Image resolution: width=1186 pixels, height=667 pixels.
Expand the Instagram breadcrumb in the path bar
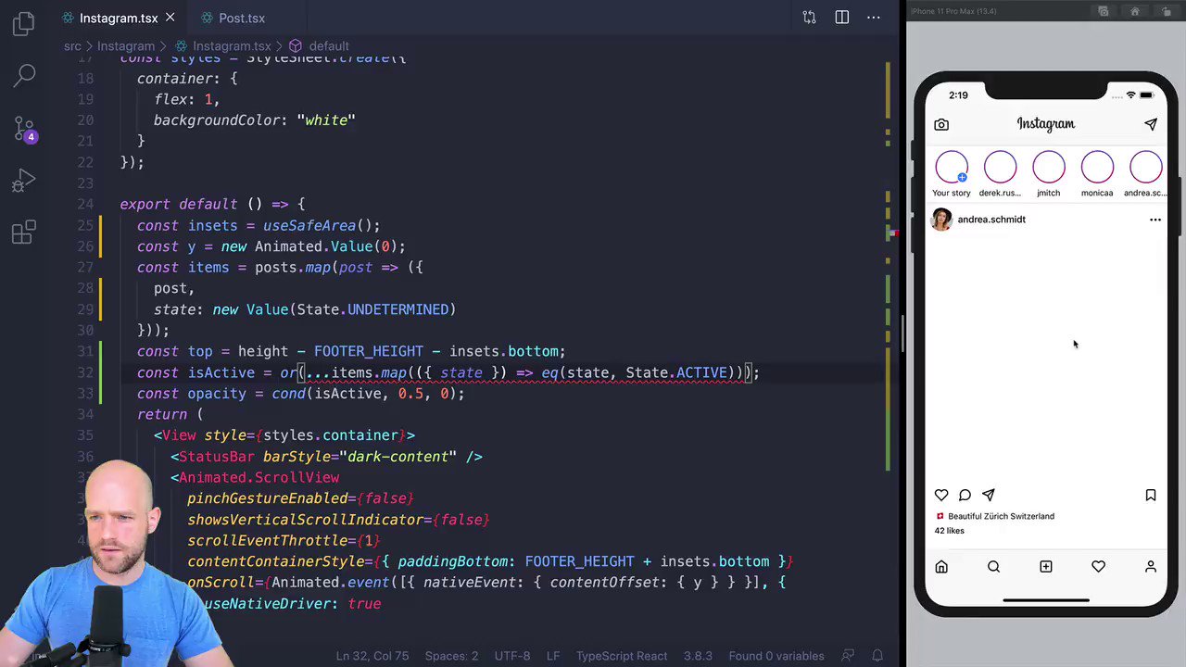(126, 45)
